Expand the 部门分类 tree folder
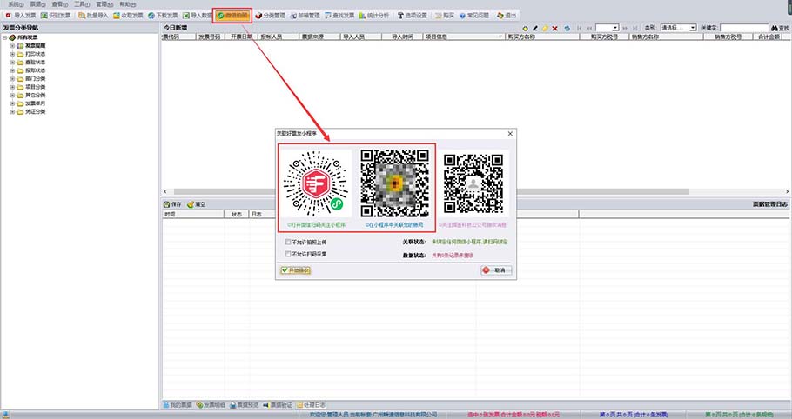The image size is (792, 419). 12,78
